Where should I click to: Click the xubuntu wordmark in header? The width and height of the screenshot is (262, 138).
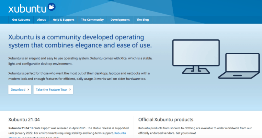pyautogui.click(x=27, y=9)
